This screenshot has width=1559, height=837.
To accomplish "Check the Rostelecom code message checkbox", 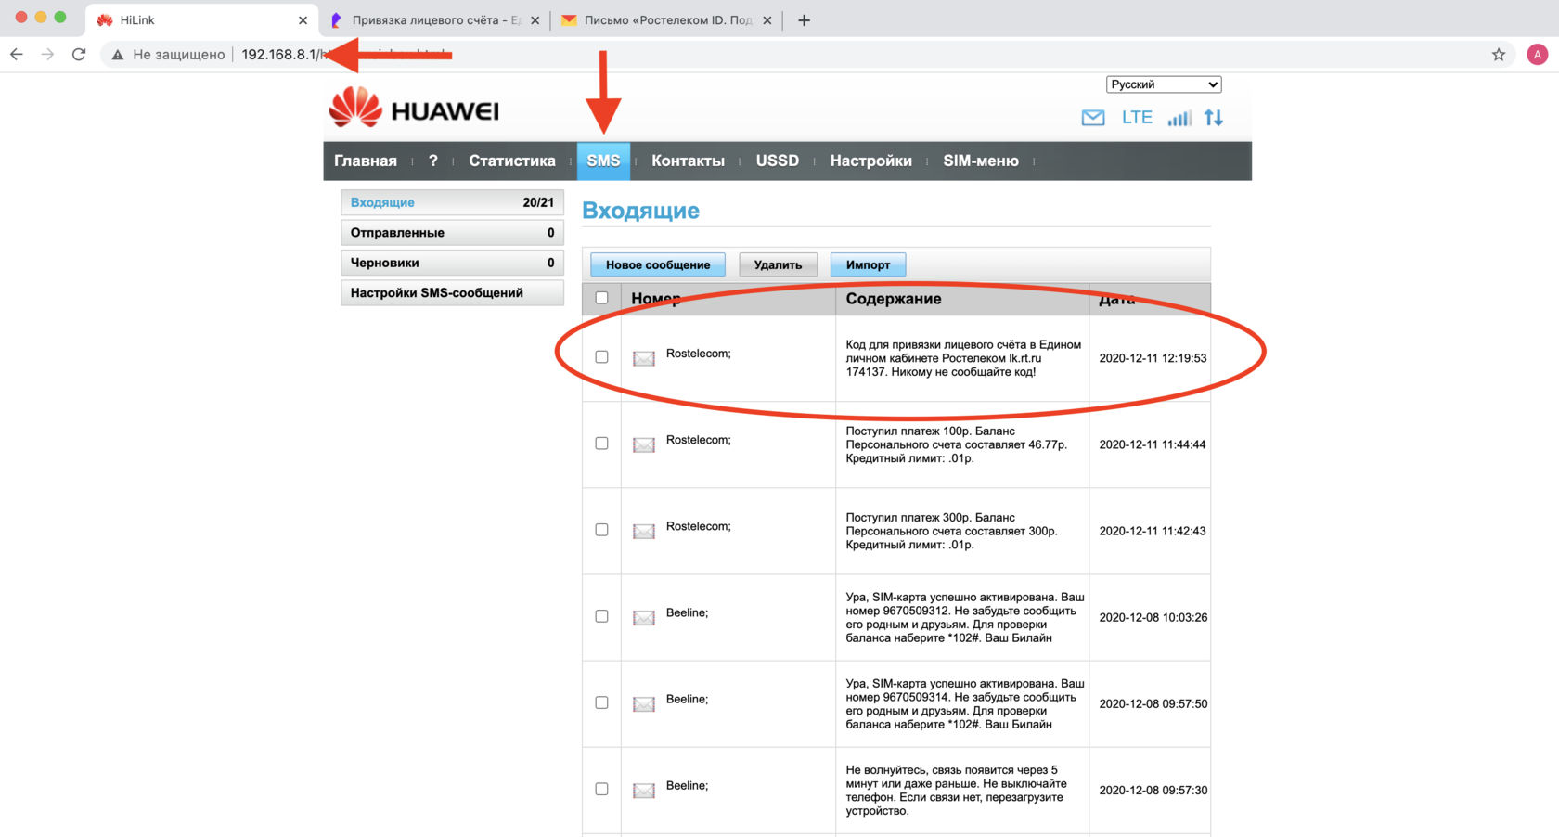I will coord(601,356).
